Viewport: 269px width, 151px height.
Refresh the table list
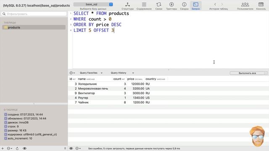(17, 148)
